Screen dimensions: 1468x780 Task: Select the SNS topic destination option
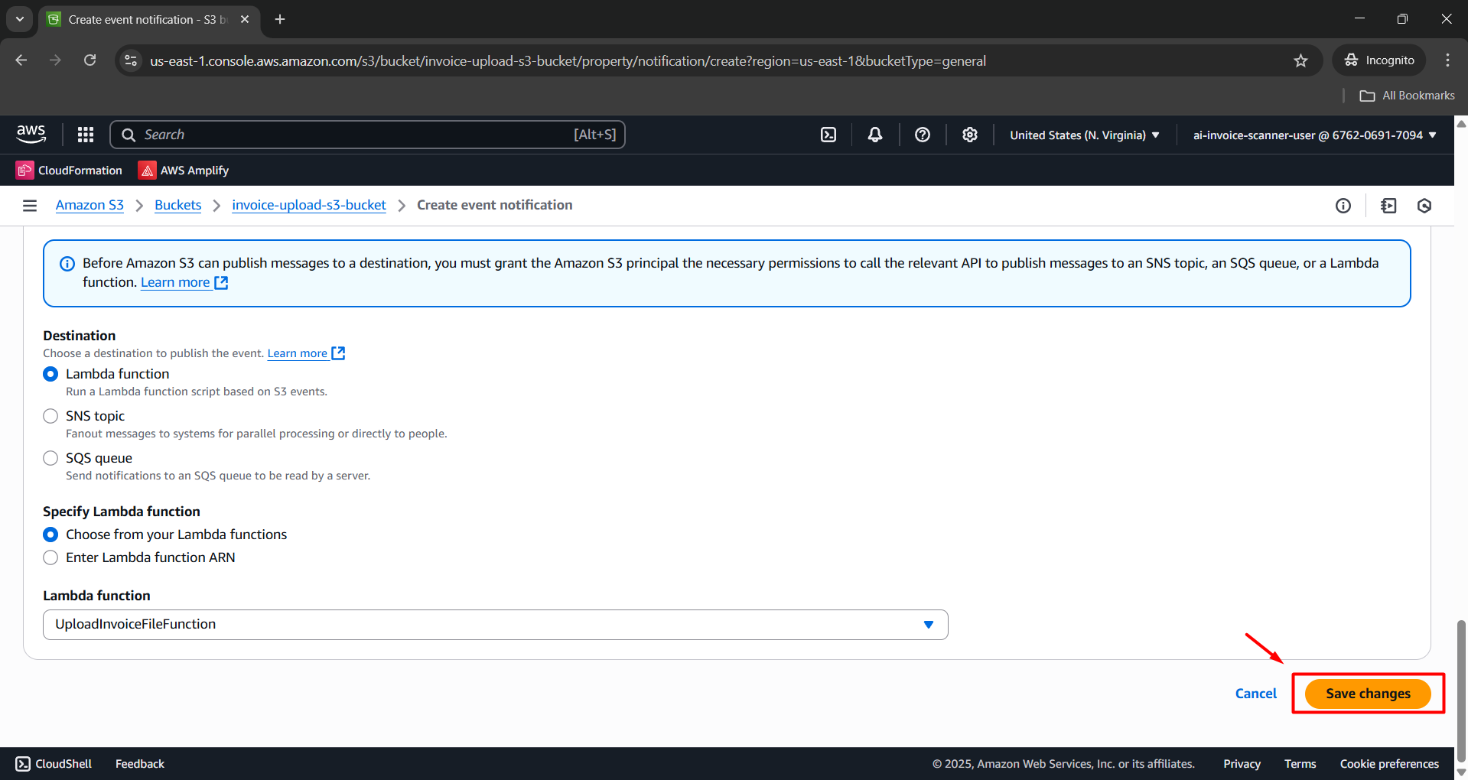50,416
